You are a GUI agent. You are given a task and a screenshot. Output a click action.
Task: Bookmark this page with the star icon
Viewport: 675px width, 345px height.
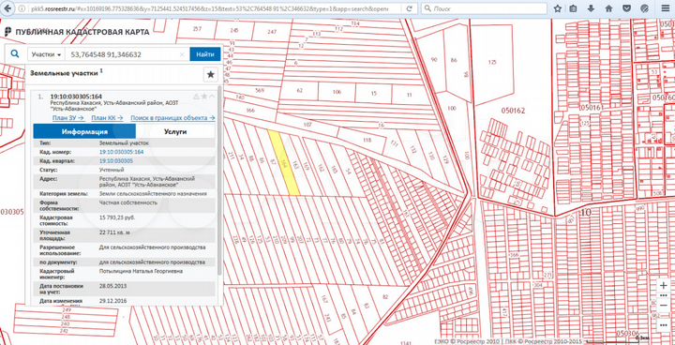click(558, 8)
